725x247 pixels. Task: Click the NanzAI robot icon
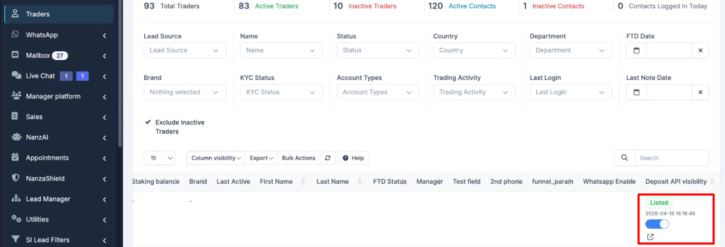(16, 137)
